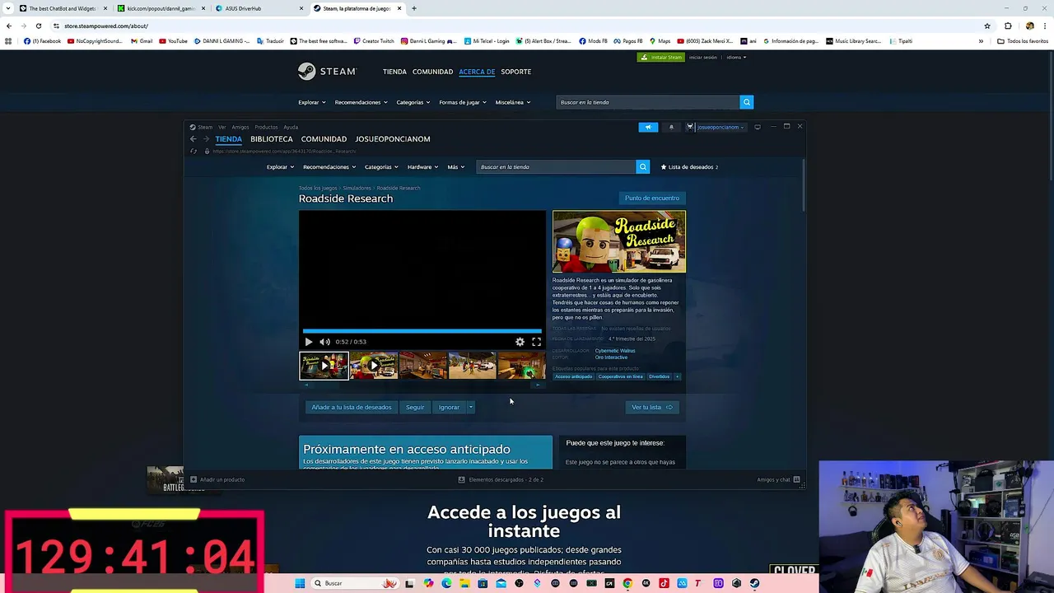Expand Explorar dropdown in Steam client store
The image size is (1054, 593).
click(280, 167)
